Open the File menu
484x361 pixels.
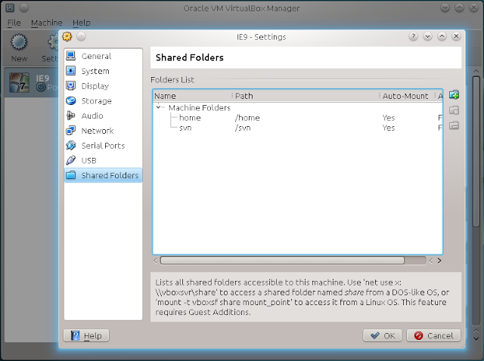pos(14,23)
